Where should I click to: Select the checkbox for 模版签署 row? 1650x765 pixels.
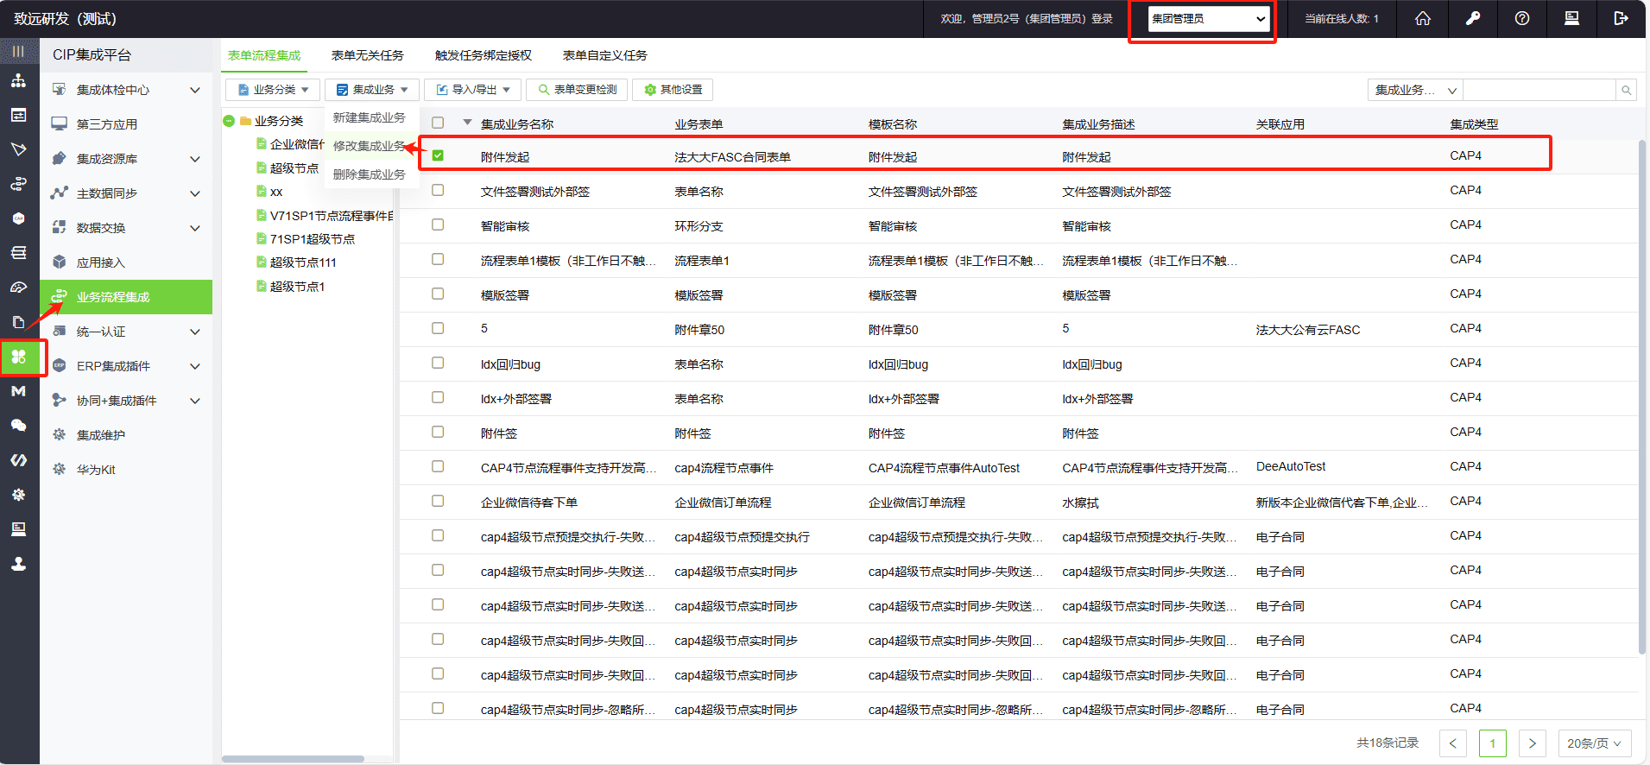(438, 294)
